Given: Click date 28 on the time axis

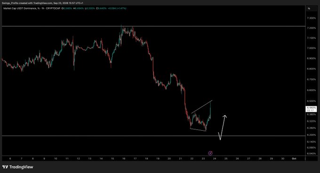Looking at the screenshot, I should (260, 158).
